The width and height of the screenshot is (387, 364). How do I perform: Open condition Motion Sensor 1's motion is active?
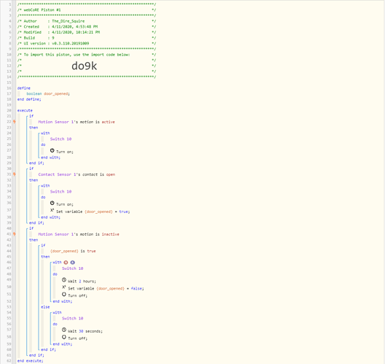click(x=77, y=122)
